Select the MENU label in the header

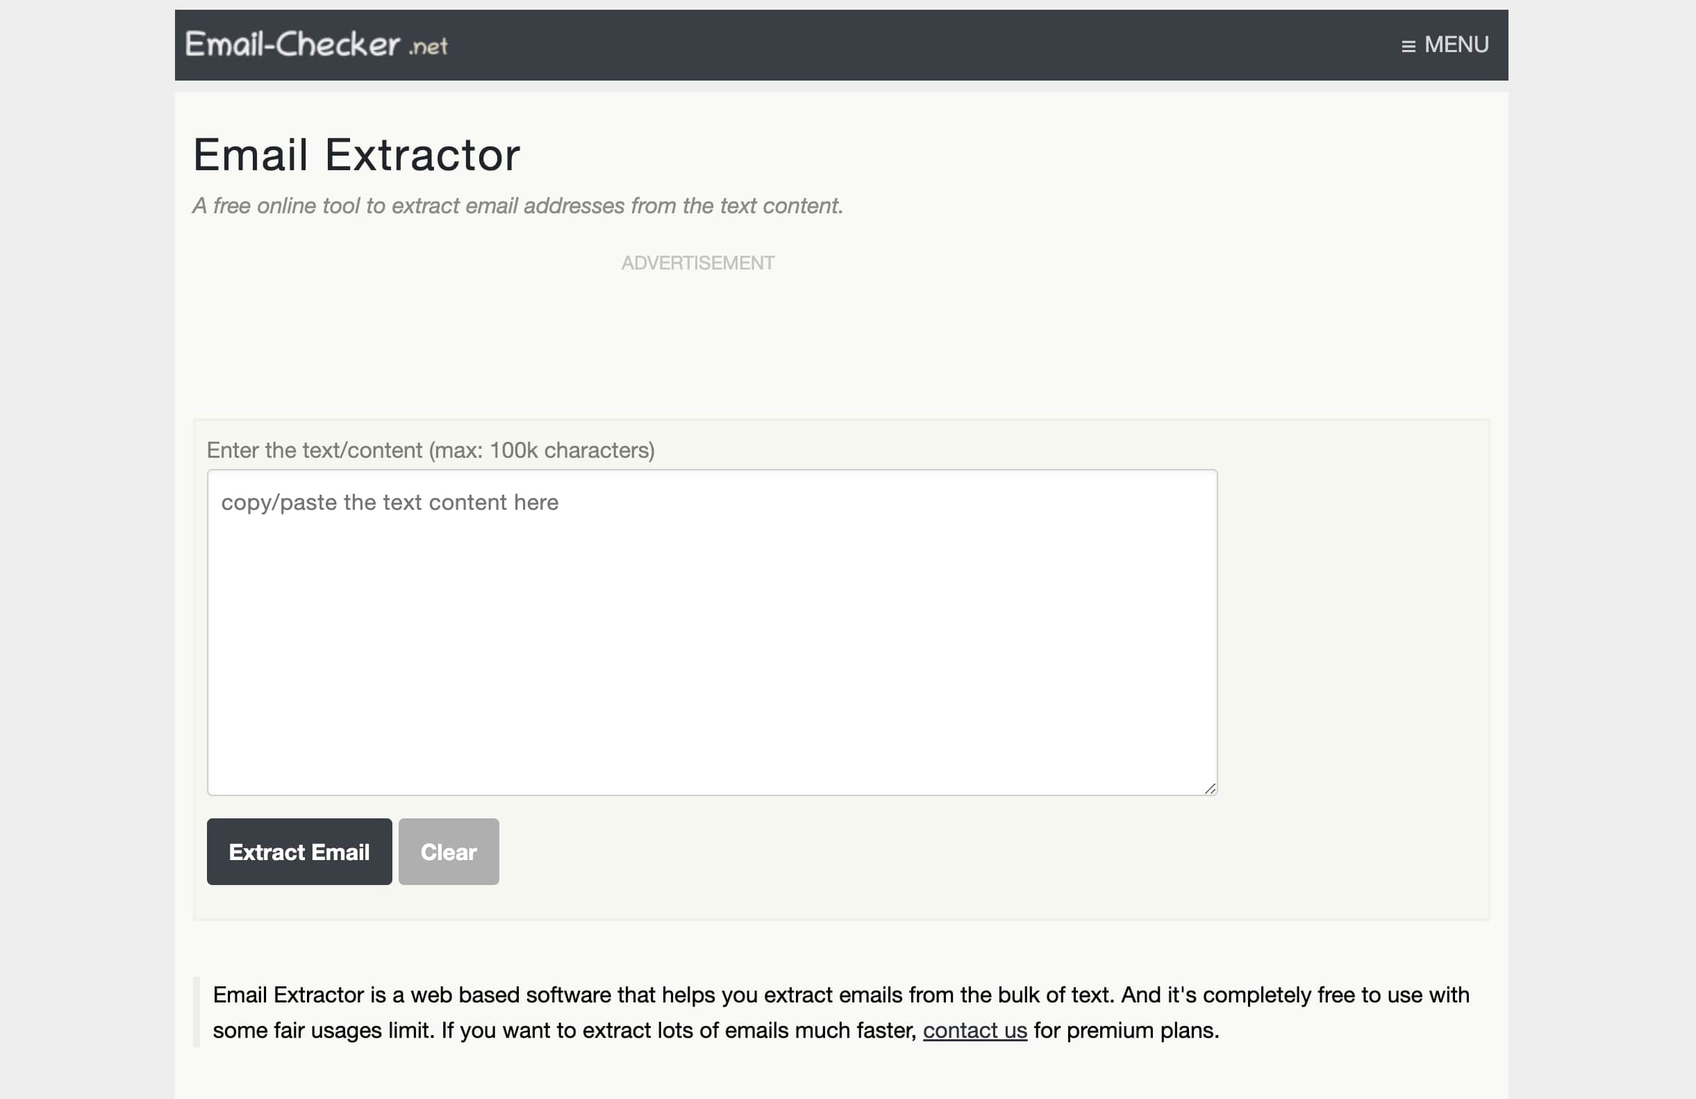click(1456, 44)
